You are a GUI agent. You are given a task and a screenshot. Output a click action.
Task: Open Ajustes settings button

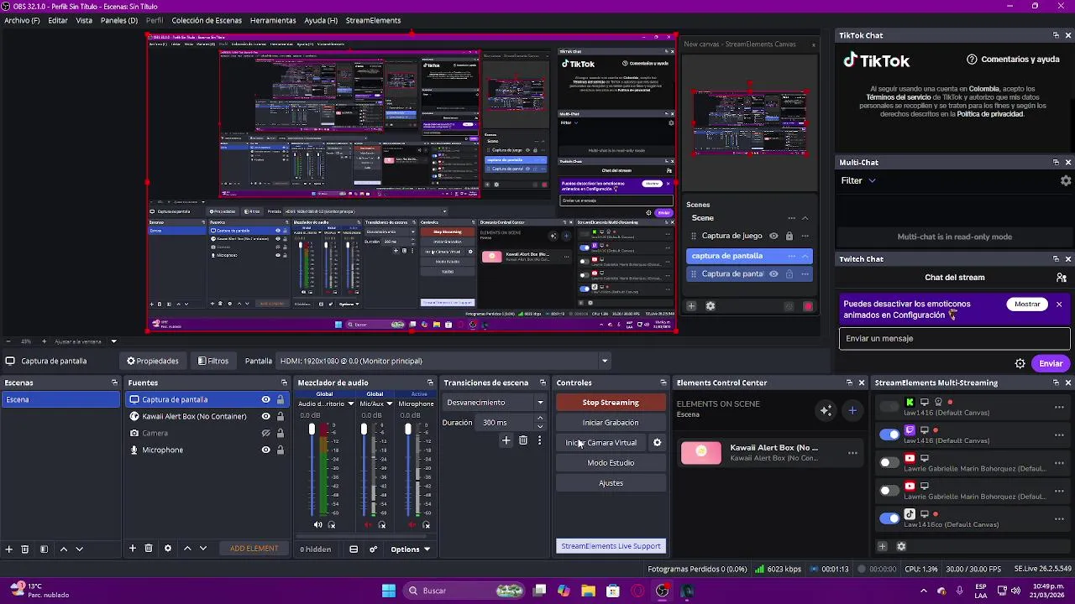(611, 483)
